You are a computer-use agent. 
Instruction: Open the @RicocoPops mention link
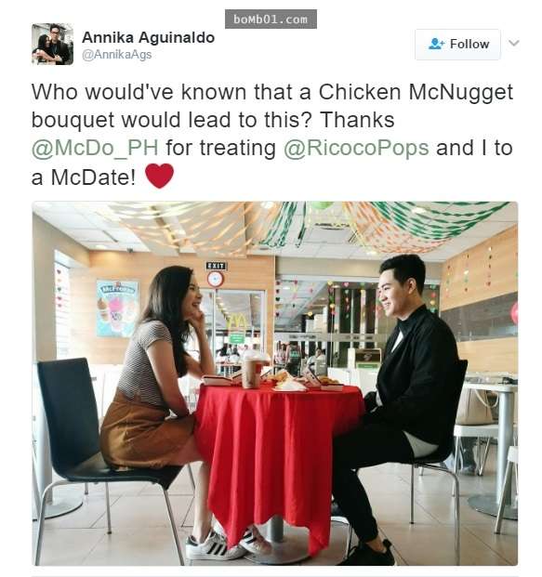356,148
